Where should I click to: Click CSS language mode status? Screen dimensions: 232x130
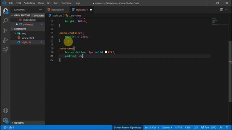(196, 127)
